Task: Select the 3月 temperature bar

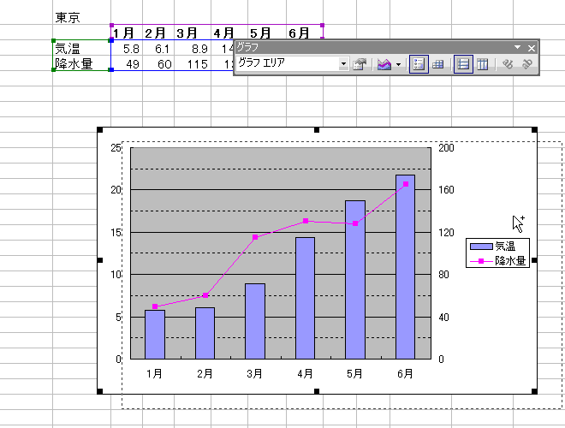Action: 255,321
